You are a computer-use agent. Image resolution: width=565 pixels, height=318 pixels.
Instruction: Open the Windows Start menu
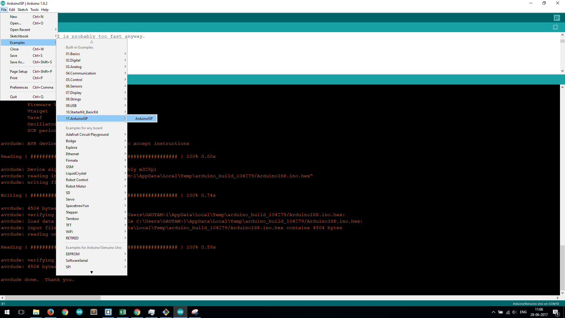click(x=7, y=312)
